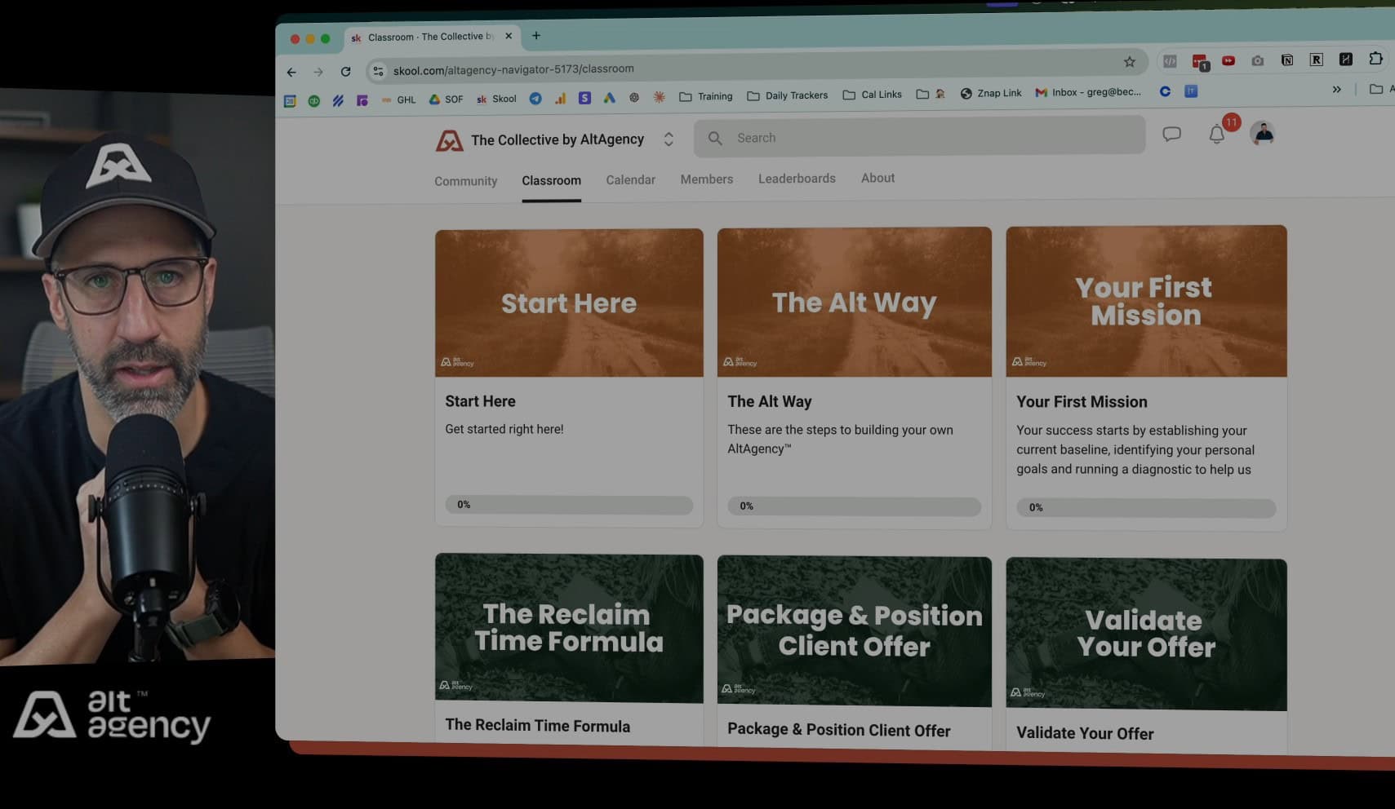
Task: Open the Chrome extensions puzzle icon
Action: pos(1375,59)
